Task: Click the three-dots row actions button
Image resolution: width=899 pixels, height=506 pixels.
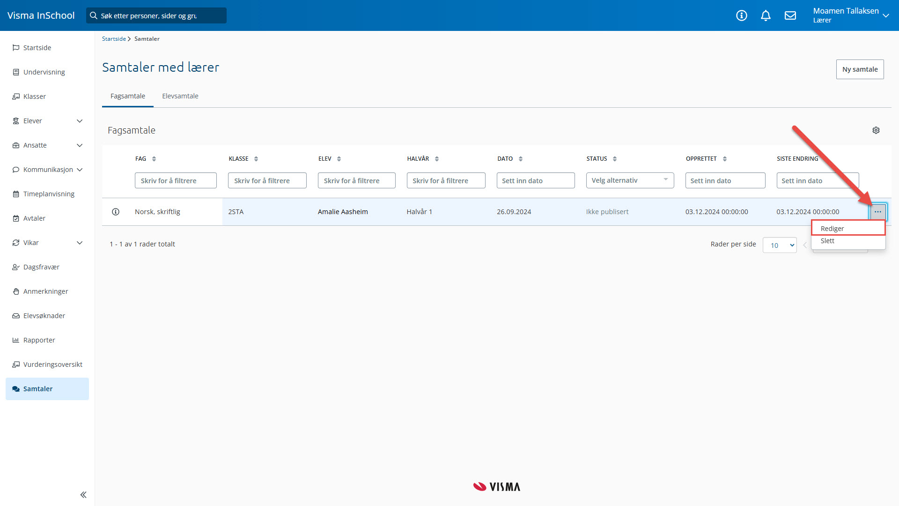Action: [878, 212]
